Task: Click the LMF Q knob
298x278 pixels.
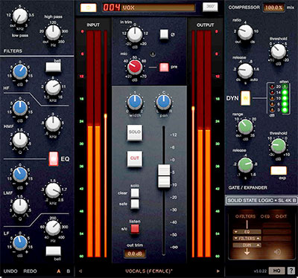Action: tap(20, 207)
